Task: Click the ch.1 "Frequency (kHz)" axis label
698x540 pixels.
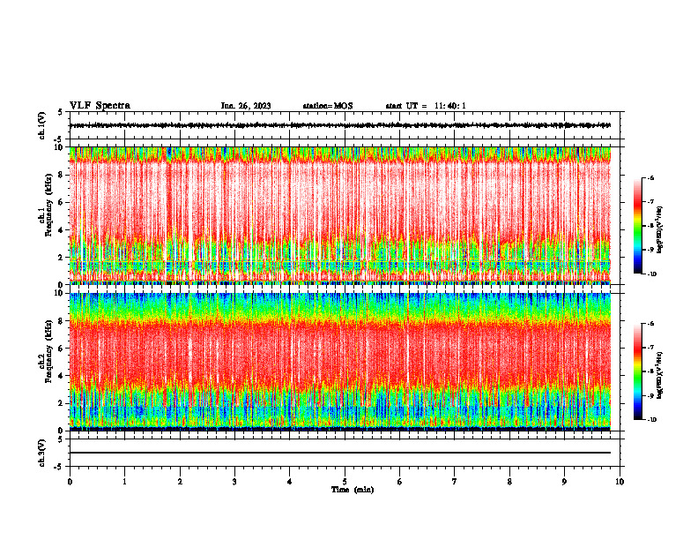Action: tap(49, 205)
